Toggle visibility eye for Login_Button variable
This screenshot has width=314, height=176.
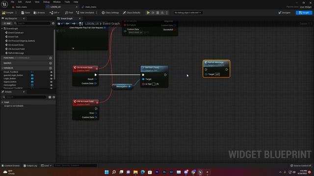(x=51, y=79)
